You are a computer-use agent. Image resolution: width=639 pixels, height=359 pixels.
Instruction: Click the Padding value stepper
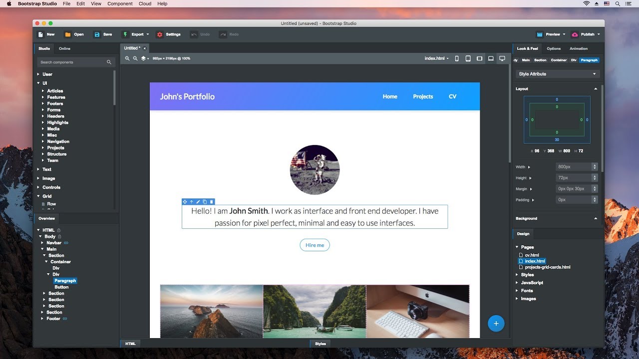595,199
